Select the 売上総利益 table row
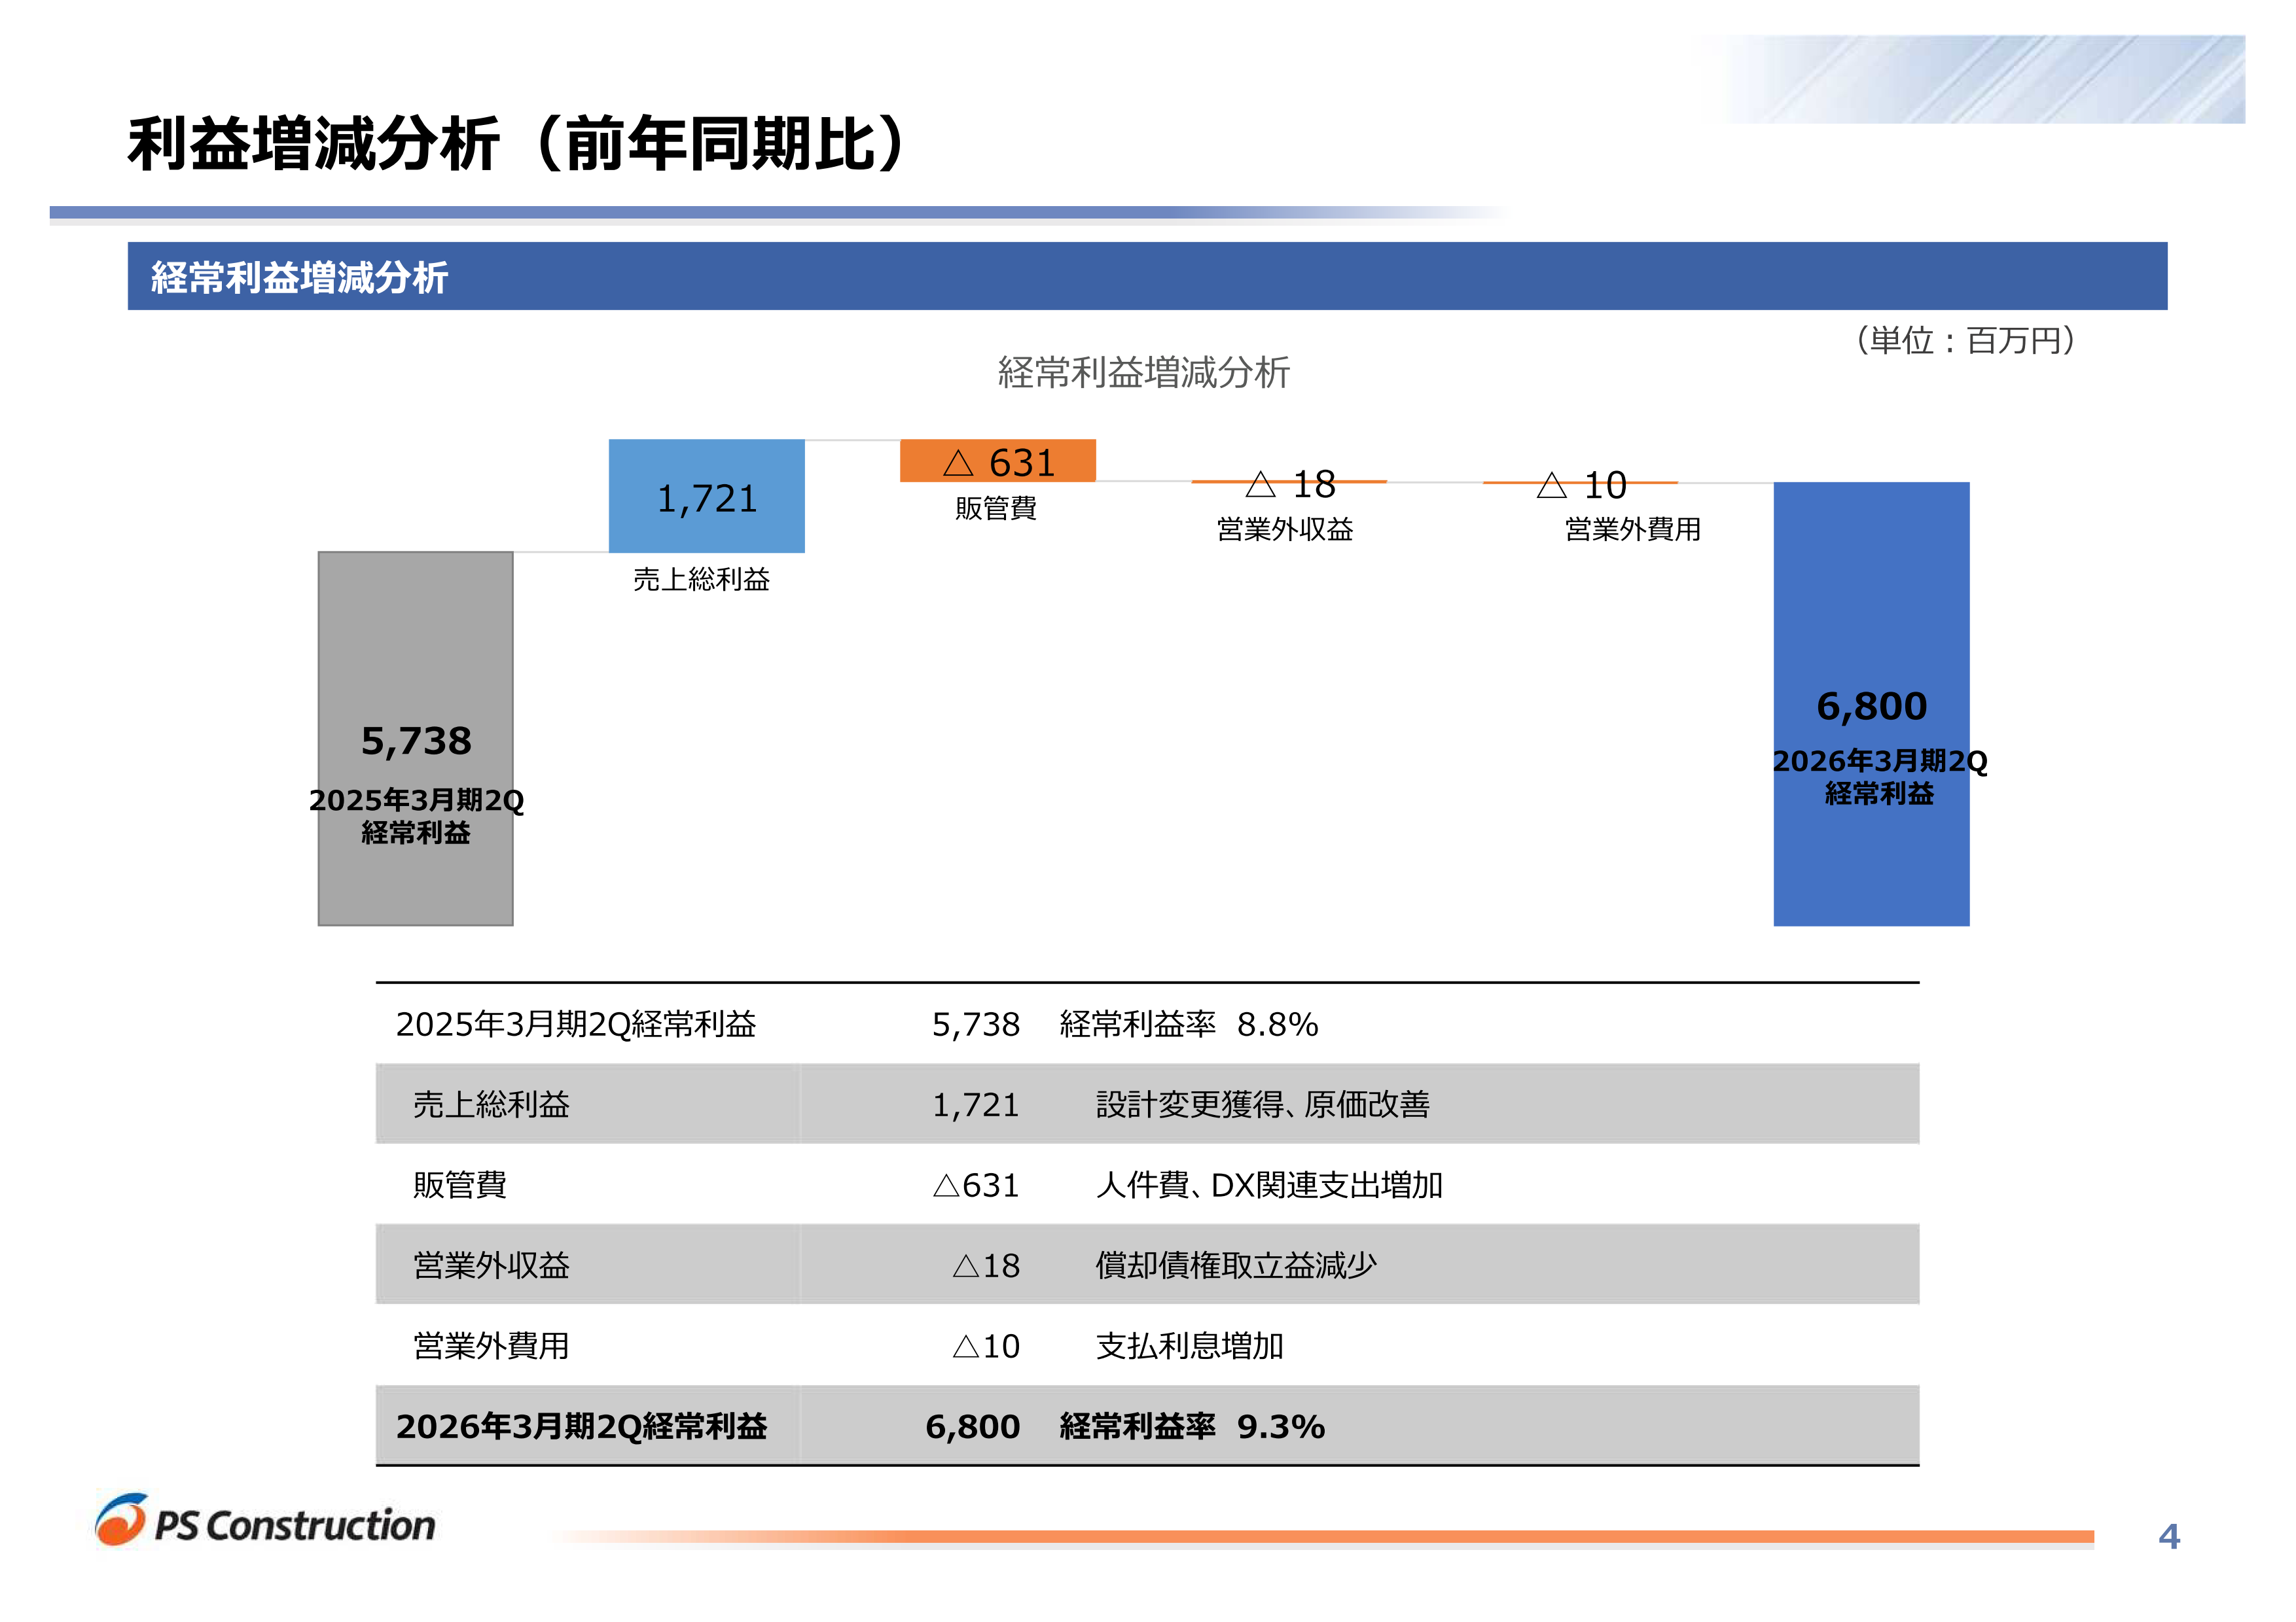 pyautogui.click(x=491, y=1104)
